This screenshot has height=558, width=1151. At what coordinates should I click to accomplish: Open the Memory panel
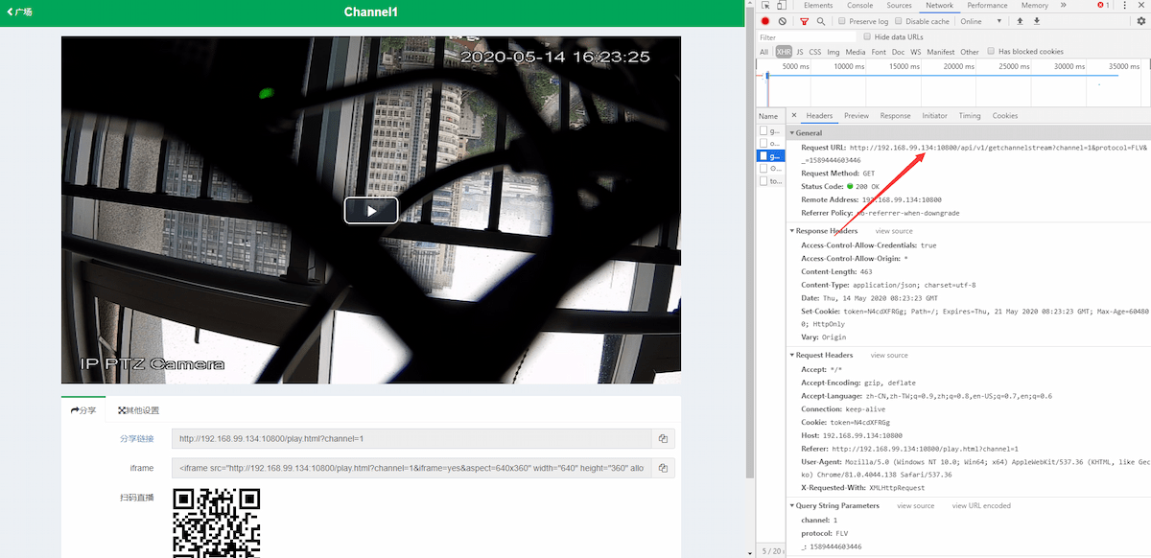(1035, 6)
